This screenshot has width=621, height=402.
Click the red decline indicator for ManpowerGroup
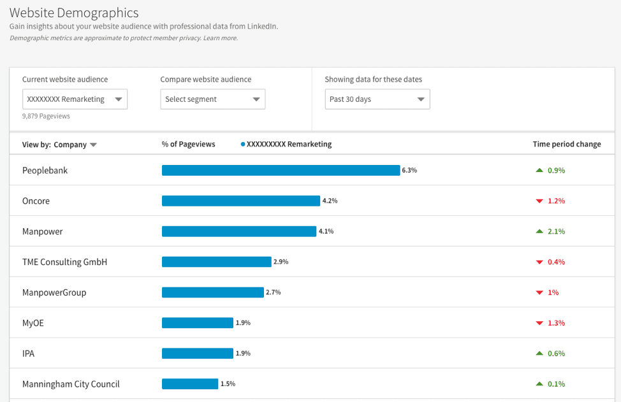pyautogui.click(x=539, y=292)
